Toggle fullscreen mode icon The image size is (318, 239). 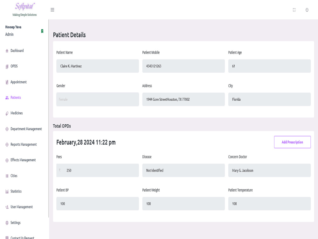pos(294,10)
